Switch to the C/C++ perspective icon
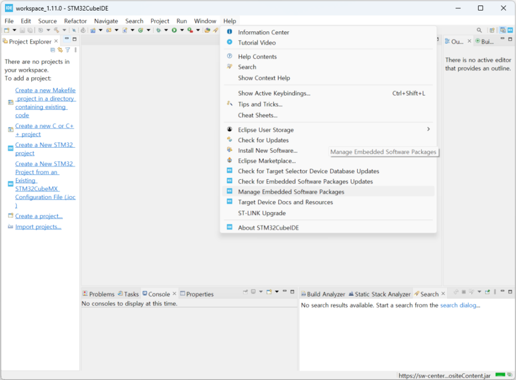The image size is (516, 380). [503, 30]
